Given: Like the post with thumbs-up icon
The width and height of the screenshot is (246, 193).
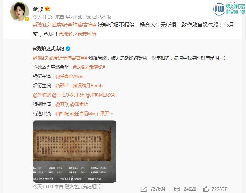Looking at the screenshot, I should 206,189.
